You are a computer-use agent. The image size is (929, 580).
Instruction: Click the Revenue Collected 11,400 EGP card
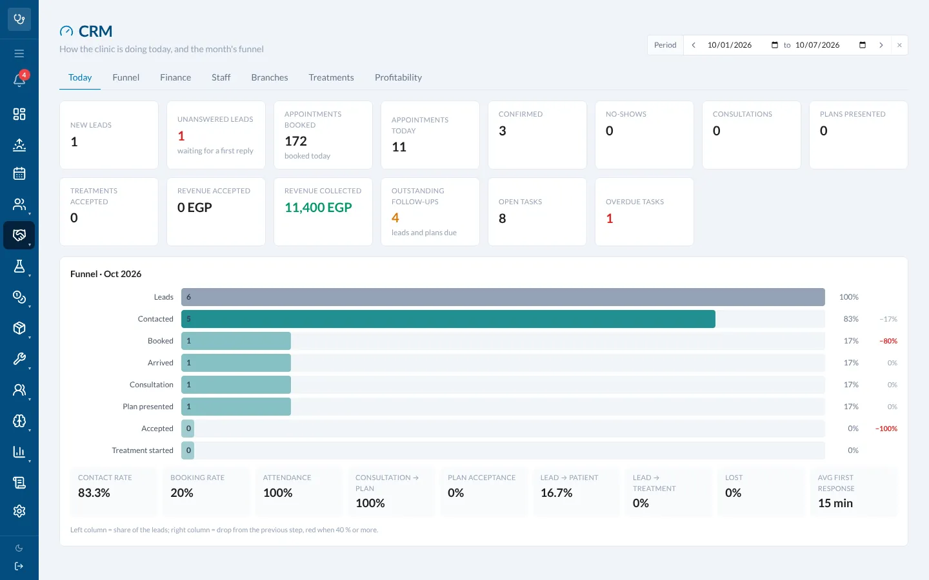[323, 212]
